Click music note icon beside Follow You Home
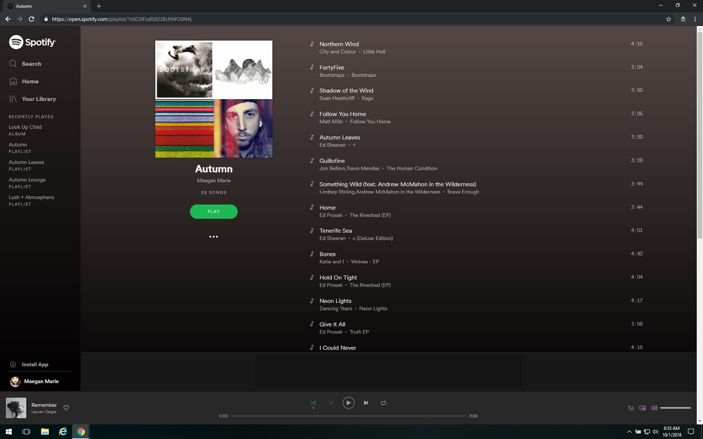 [312, 114]
